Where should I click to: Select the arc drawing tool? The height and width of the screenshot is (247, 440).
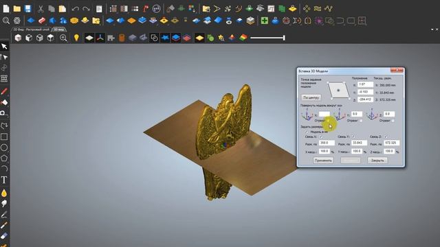coord(4,168)
